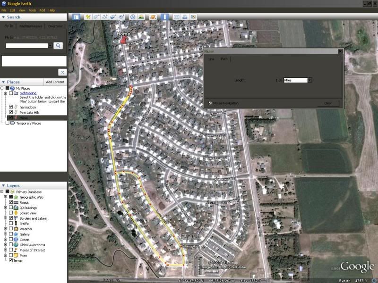Toggle the sunlight toolbar icon
Viewport: 378px width, 283px height.
tap(141, 17)
